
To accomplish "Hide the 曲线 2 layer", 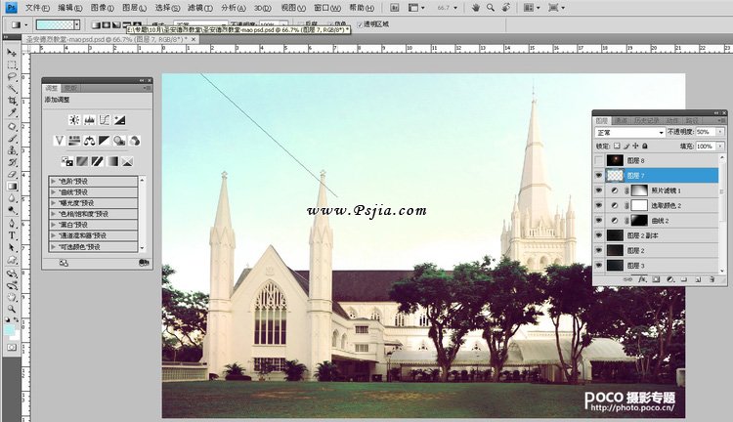I will coord(599,220).
